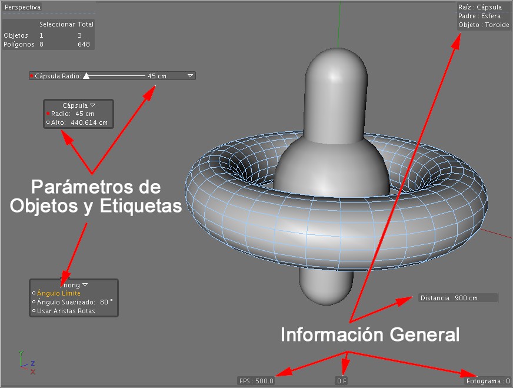Expand the Cápsula HUD panel triangle
513x388 pixels.
[x=92, y=105]
